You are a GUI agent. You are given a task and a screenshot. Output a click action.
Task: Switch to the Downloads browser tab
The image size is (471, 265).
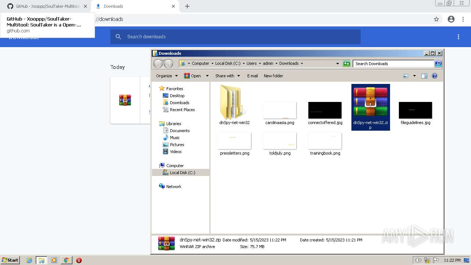coord(134,6)
